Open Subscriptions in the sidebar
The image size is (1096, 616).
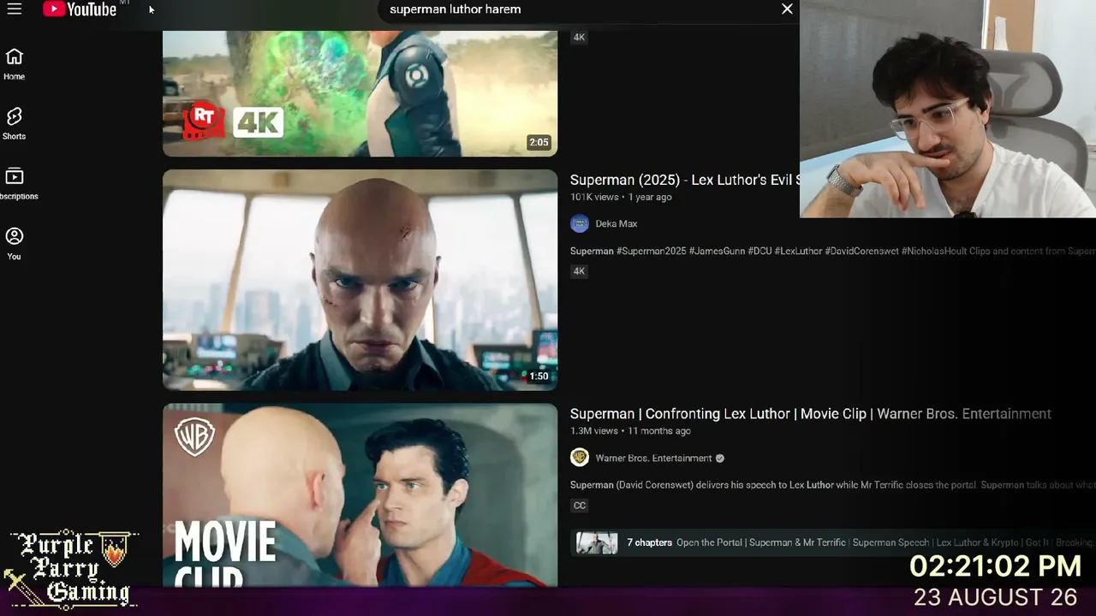point(15,184)
